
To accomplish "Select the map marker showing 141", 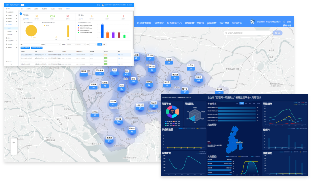I will [x=133, y=81].
